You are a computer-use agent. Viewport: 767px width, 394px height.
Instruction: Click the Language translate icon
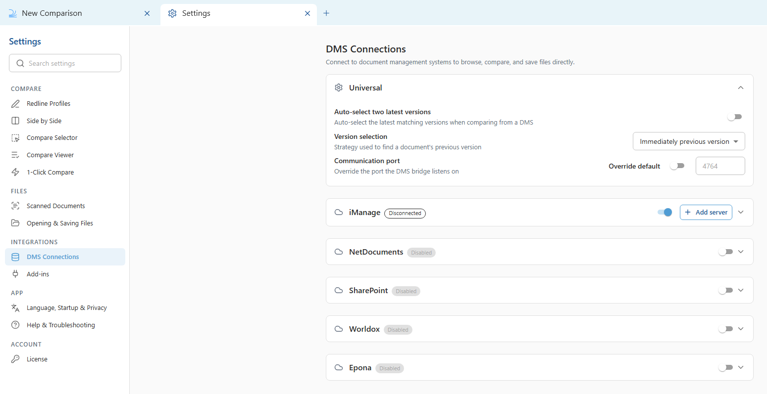(15, 308)
